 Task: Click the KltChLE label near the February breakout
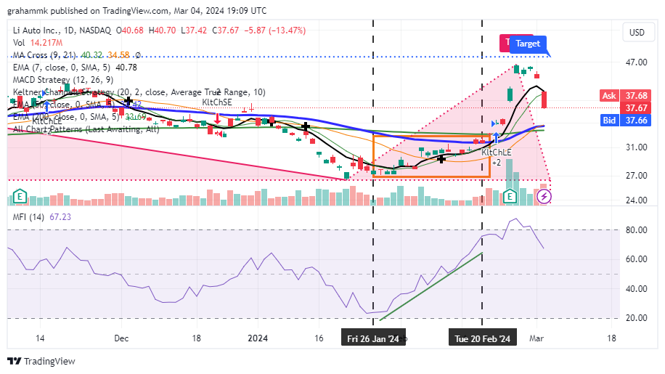[496, 153]
